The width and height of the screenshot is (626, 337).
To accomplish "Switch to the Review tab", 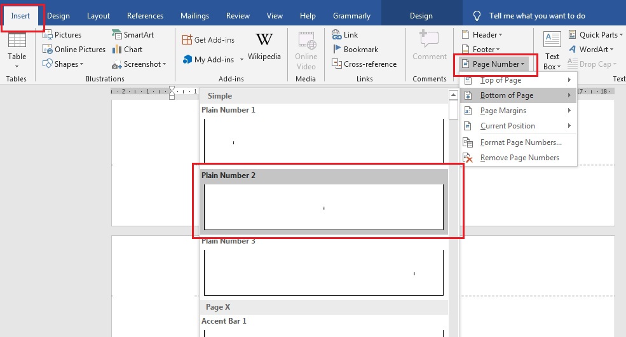I will tap(238, 16).
